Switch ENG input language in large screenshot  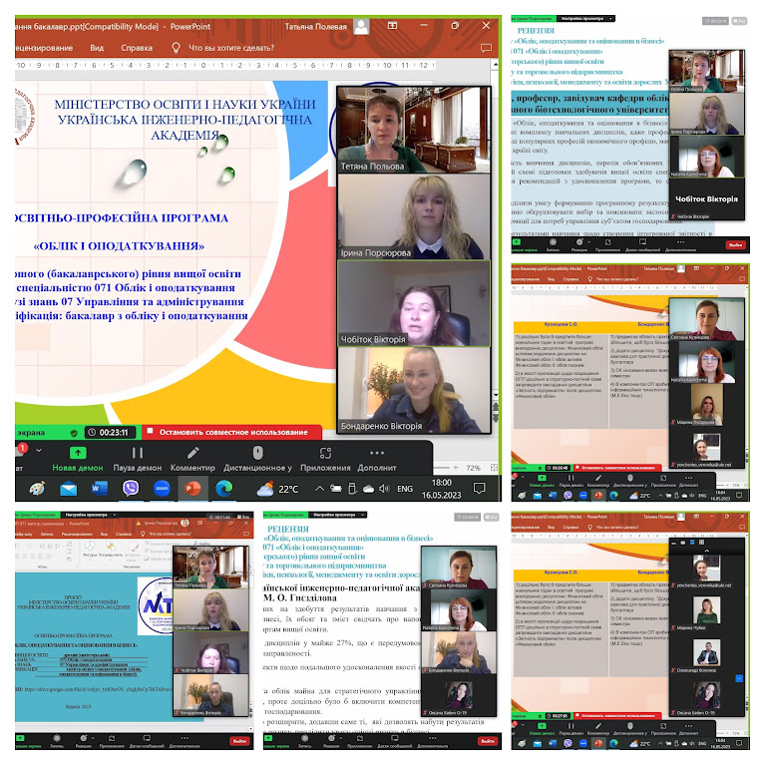(405, 489)
